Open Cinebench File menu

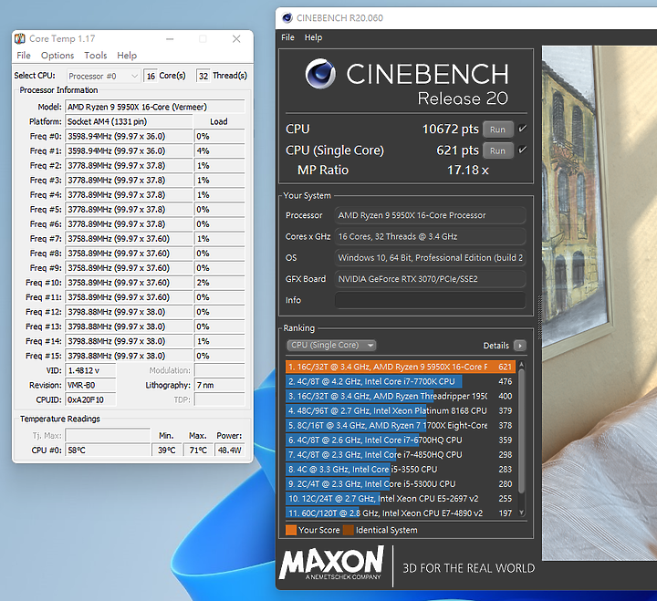(287, 37)
